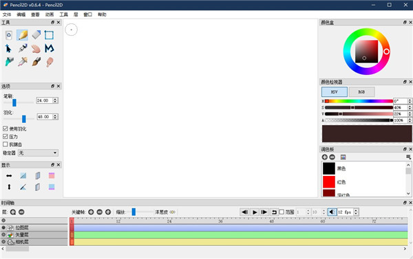Click the hue value spinbox arrows
The width and height of the screenshot is (413, 259).
(410, 101)
